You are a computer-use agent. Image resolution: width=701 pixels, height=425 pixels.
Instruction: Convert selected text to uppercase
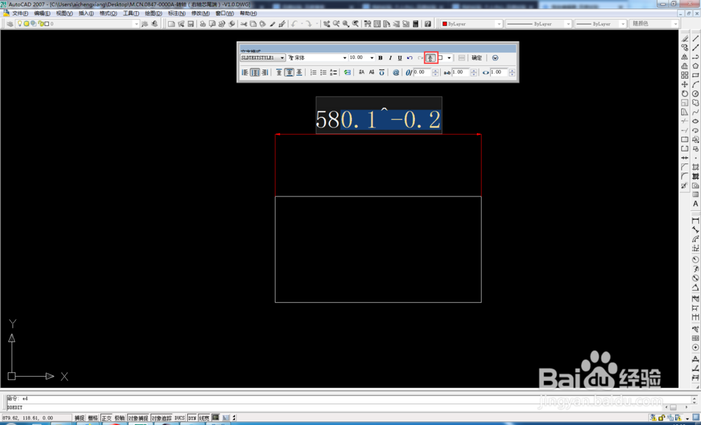click(x=362, y=72)
